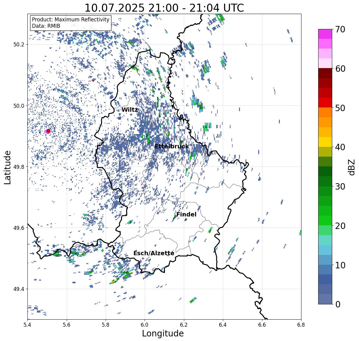Click the 5.6 longitude tick label
Viewport: 359px width, 341px height.
click(67, 325)
